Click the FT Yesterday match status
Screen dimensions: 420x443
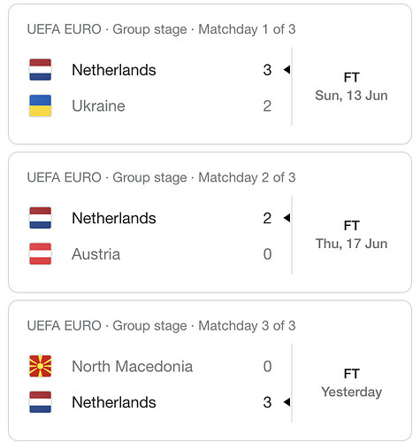pos(351,383)
